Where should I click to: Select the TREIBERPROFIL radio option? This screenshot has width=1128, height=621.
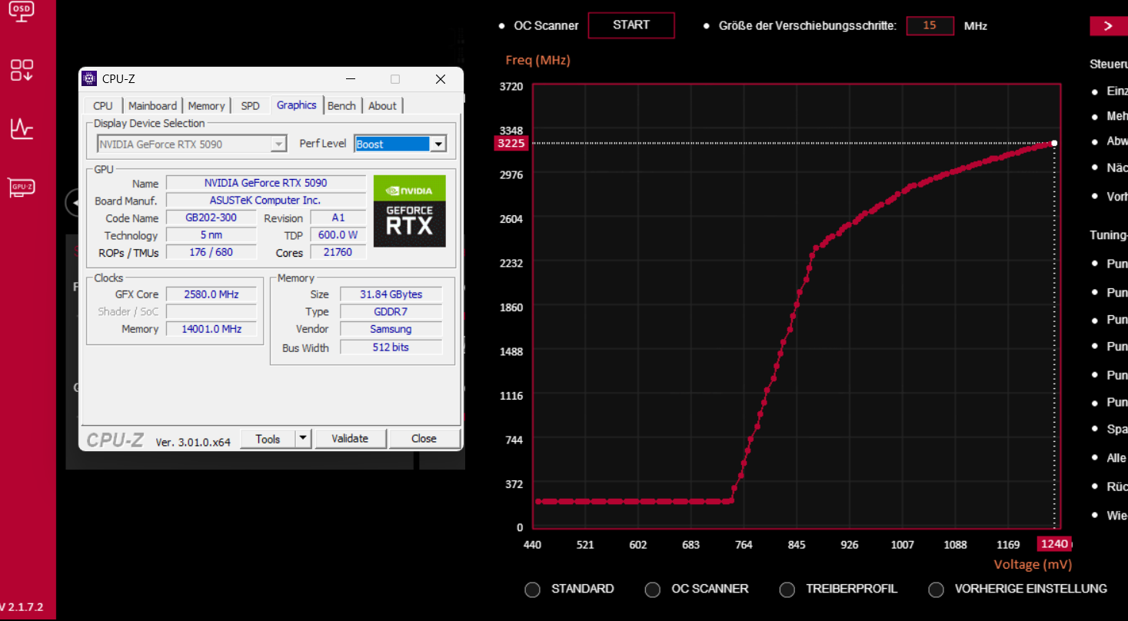click(x=787, y=589)
